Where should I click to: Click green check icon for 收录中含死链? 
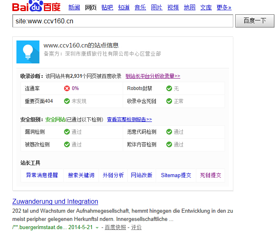[x=169, y=101]
